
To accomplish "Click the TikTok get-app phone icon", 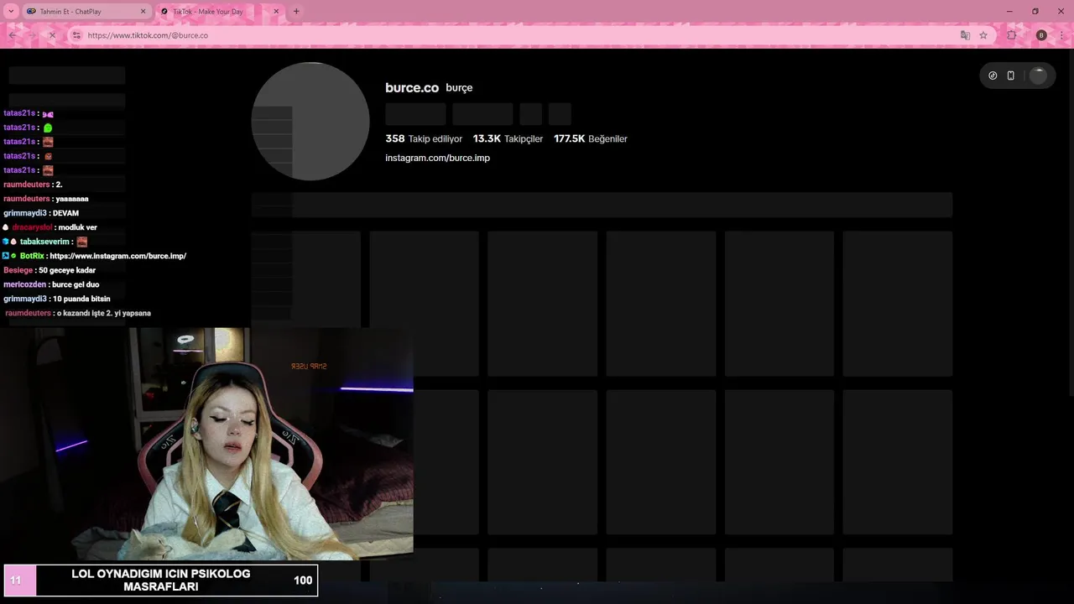I will (x=1010, y=75).
